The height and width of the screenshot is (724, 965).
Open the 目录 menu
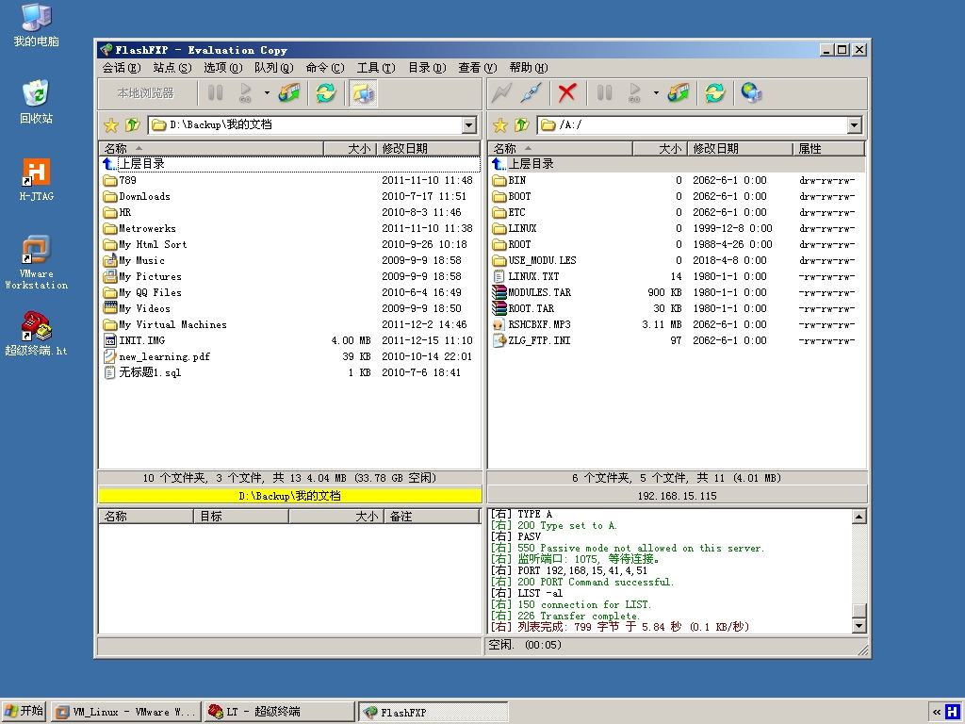pos(427,68)
